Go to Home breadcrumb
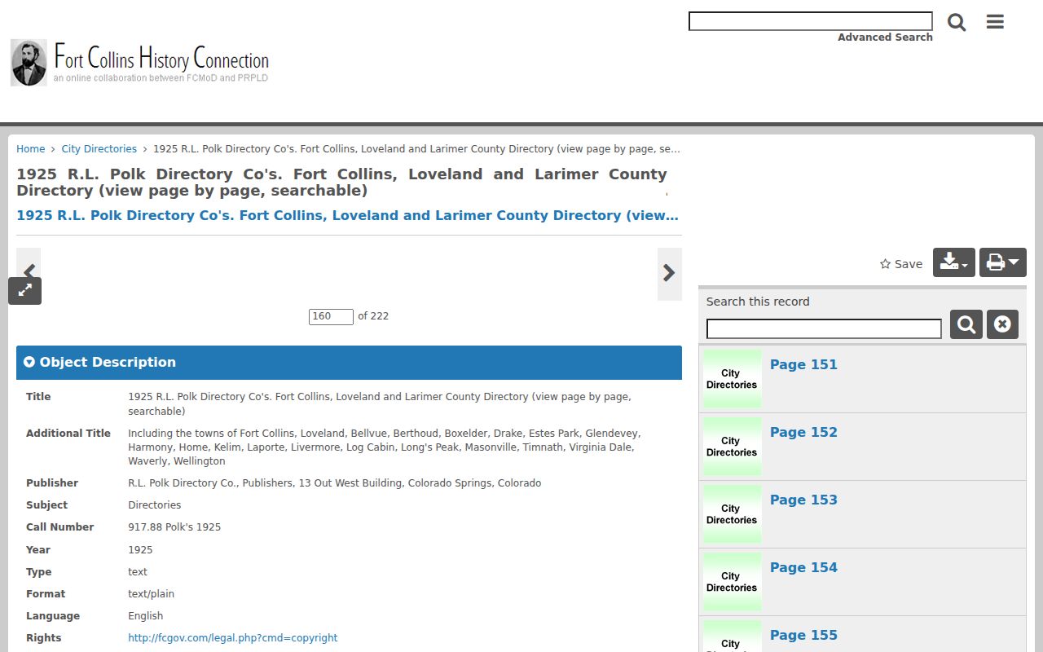Screen dimensions: 1043x652 click(31, 149)
